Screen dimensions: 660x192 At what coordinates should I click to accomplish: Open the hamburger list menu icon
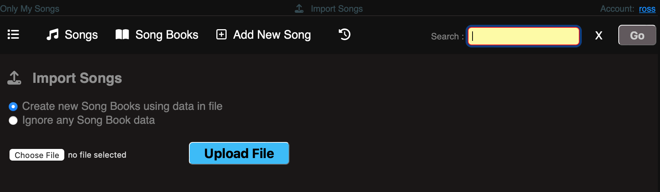[14, 35]
